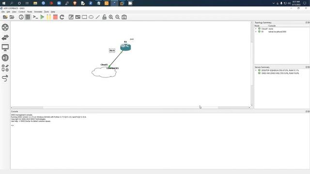Click the LOOPBACK1 interface label
Viewport: 310px width, 174px height.
[112, 68]
